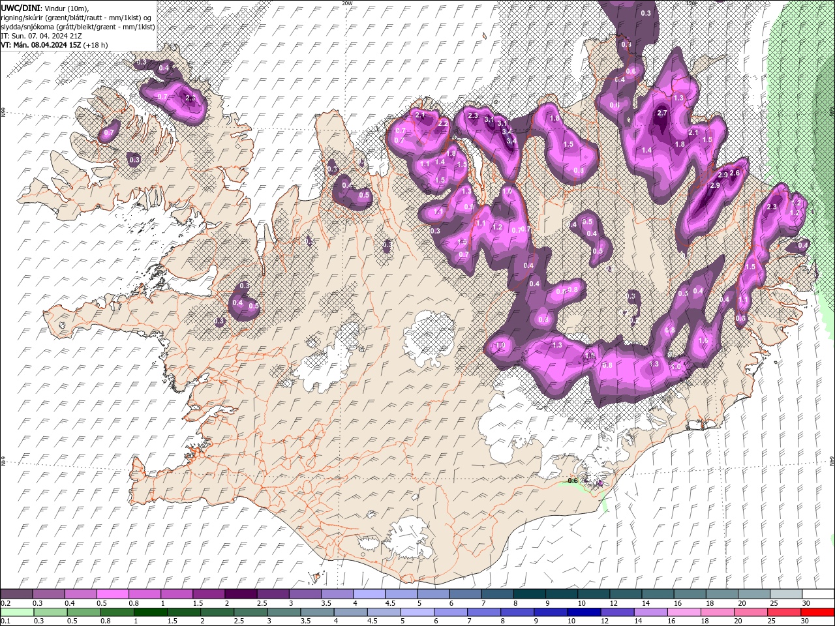Click the 'rigning/skúrir' legend description line
The height and width of the screenshot is (626, 835).
77,17
